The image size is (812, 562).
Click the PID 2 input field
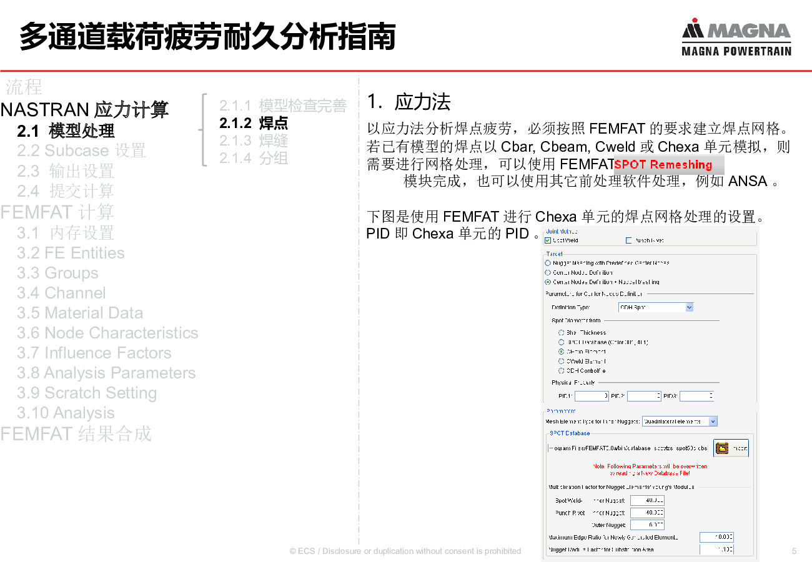(644, 396)
